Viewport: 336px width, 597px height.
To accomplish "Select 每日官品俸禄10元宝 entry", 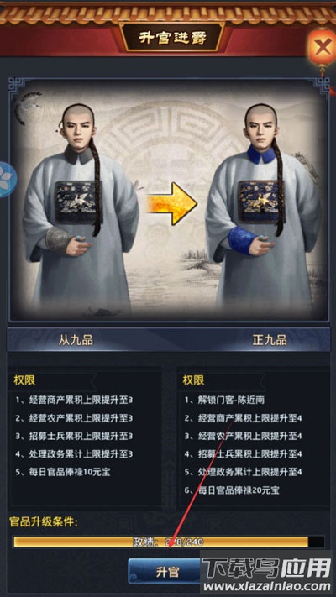I will [x=63, y=472].
